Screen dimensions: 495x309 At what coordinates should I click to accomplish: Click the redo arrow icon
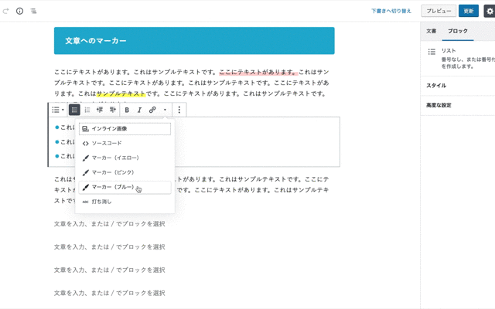click(5, 11)
